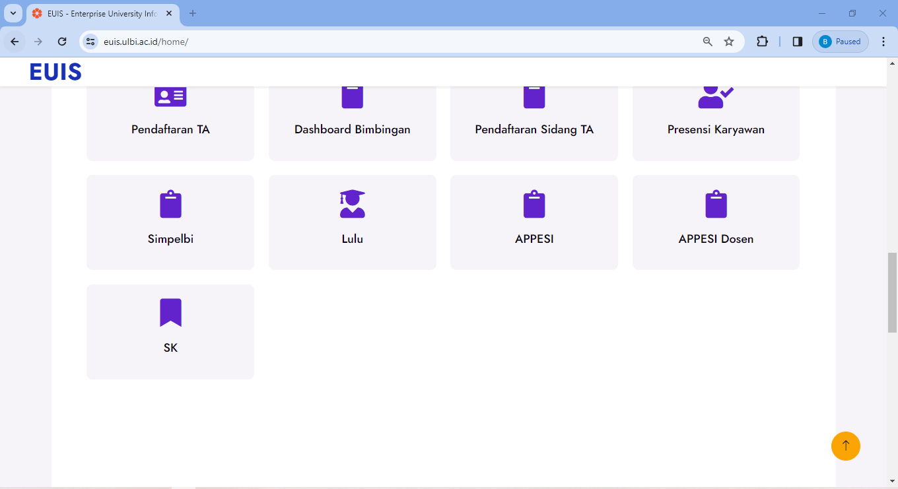Open the Presensi Karyawan label
898x489 pixels.
click(716, 129)
